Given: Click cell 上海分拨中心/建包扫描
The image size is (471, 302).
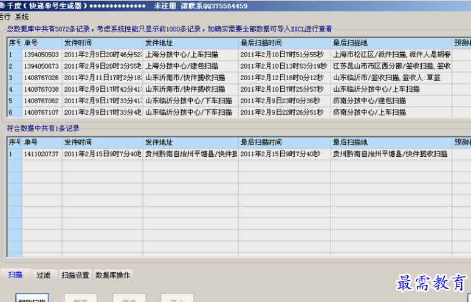Looking at the screenshot, I should (x=190, y=66).
